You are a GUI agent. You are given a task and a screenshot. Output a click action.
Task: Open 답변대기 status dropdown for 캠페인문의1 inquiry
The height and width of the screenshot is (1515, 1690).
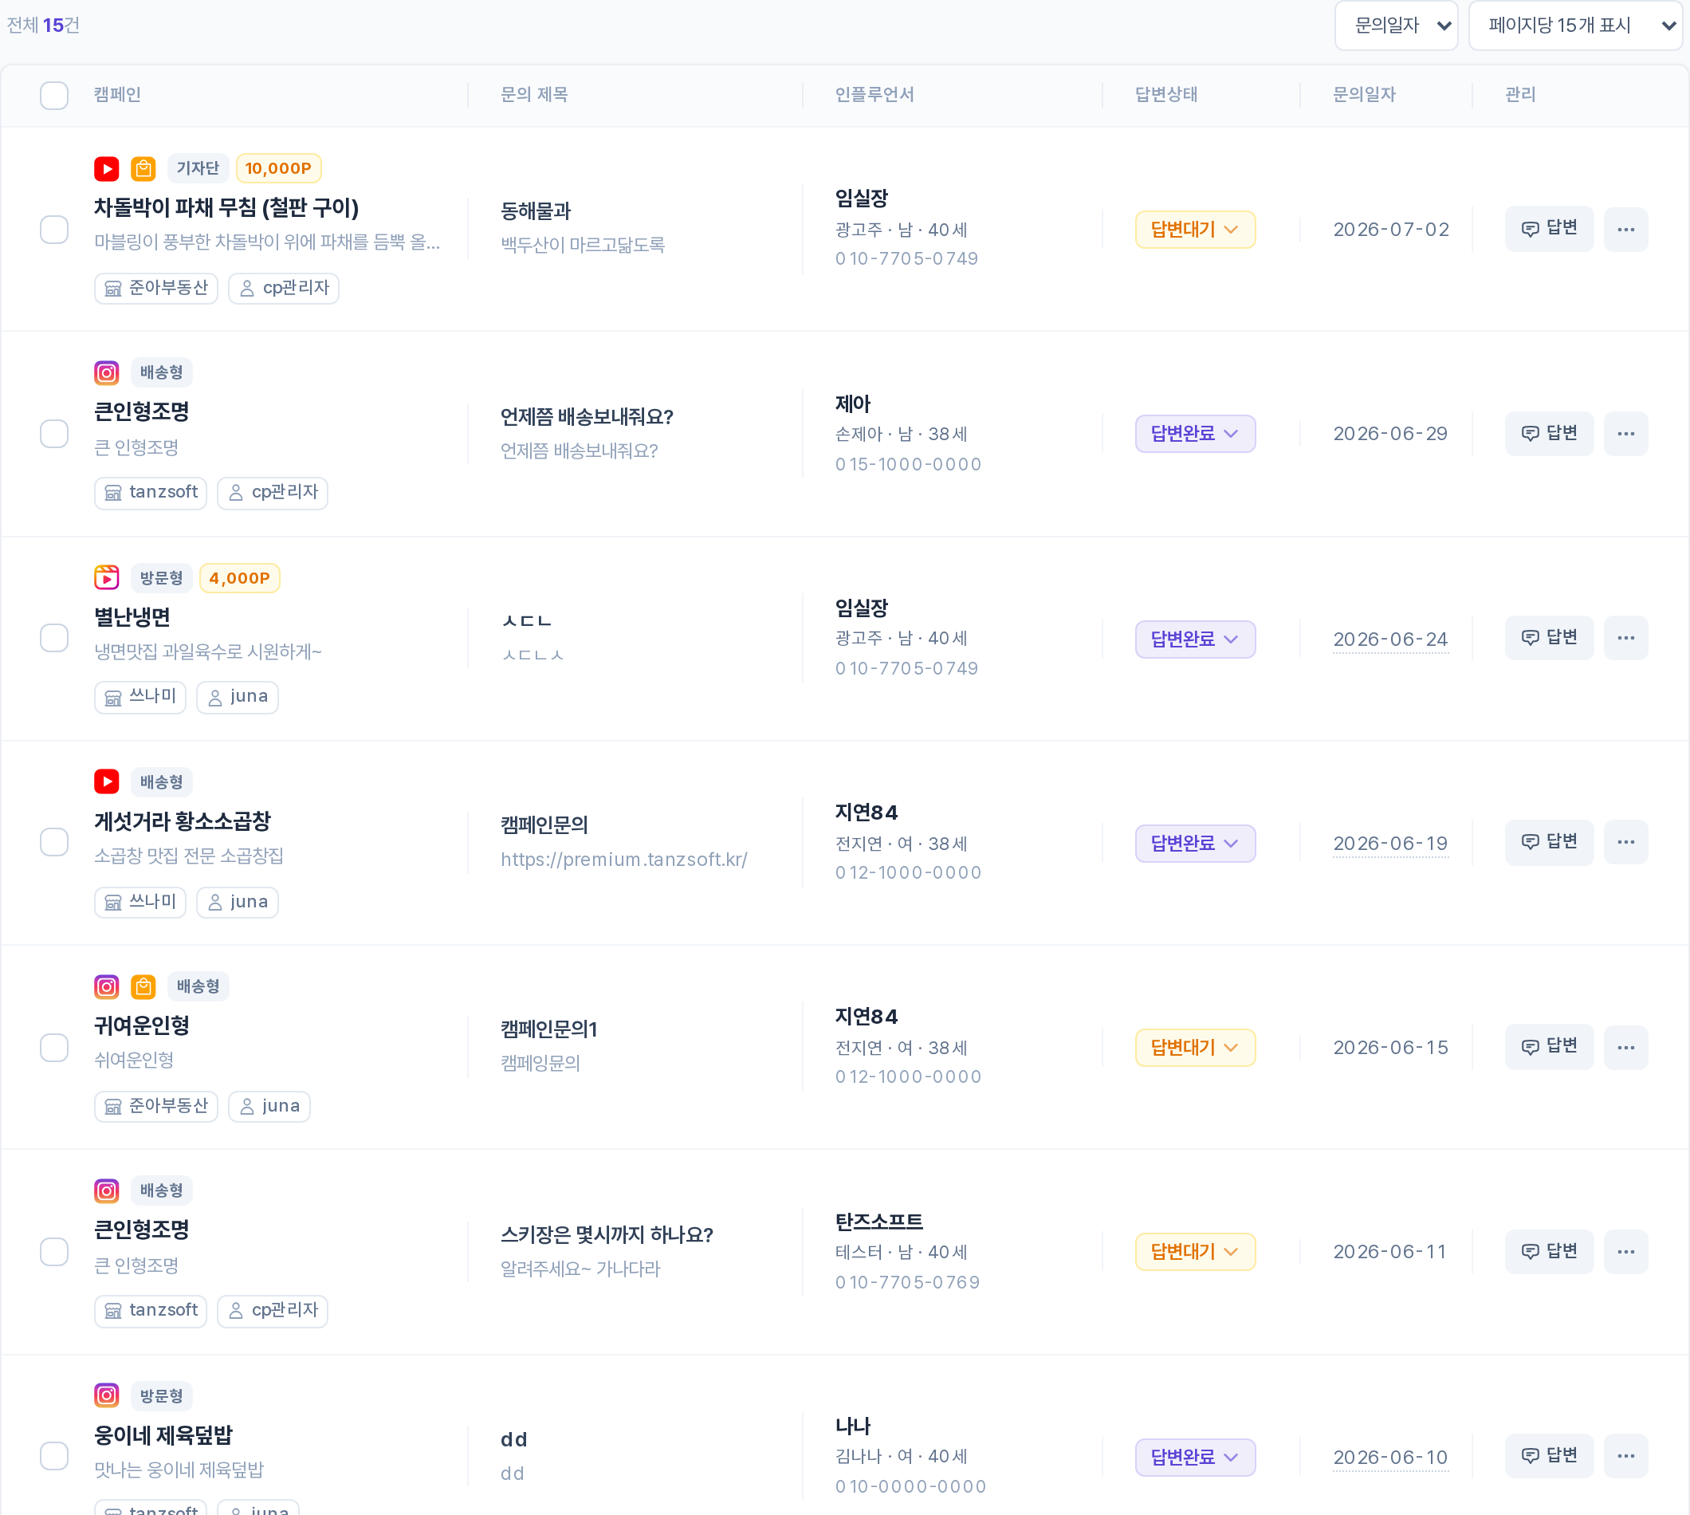click(1195, 1047)
